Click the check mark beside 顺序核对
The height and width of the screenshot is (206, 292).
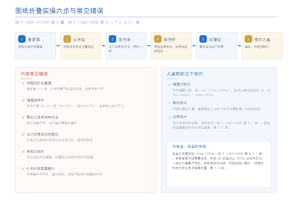pos(169,117)
